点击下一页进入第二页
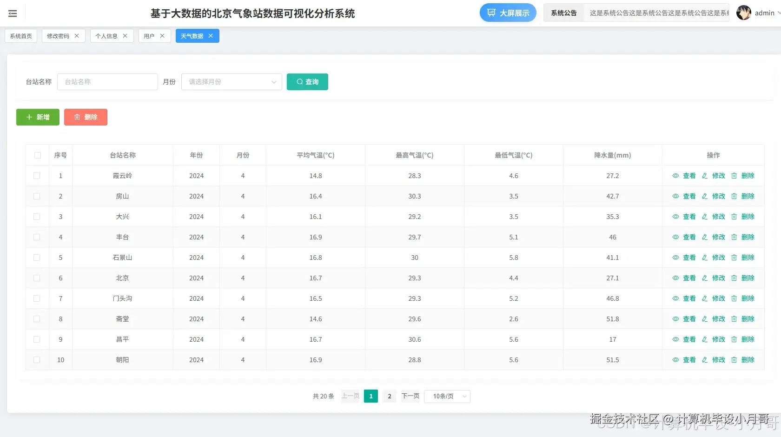 (x=410, y=396)
